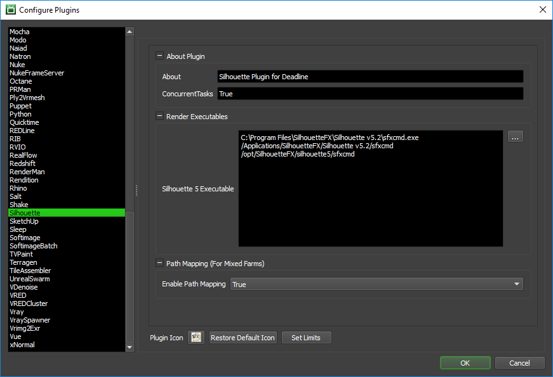Click the plugin list scroll-up arrow

click(130, 32)
